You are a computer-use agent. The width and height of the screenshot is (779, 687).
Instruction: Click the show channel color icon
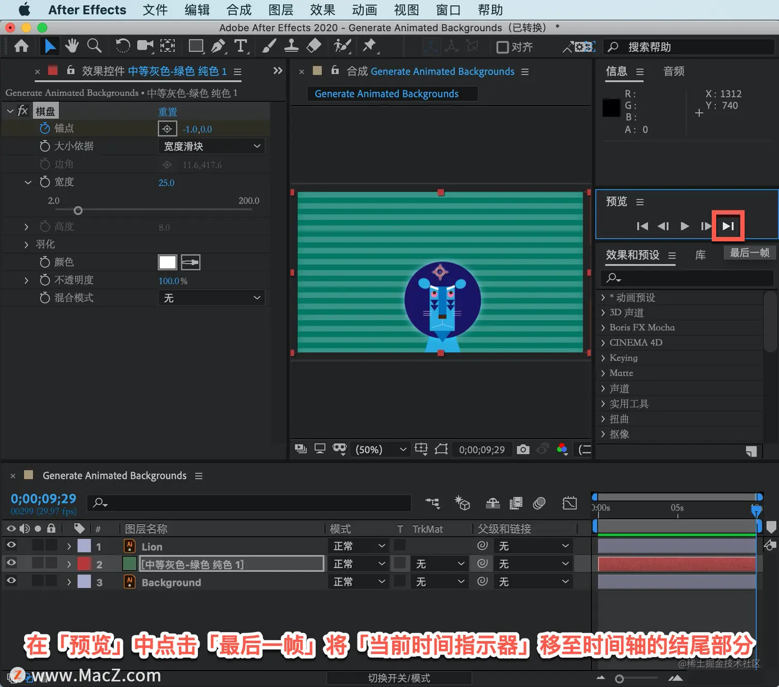click(562, 449)
